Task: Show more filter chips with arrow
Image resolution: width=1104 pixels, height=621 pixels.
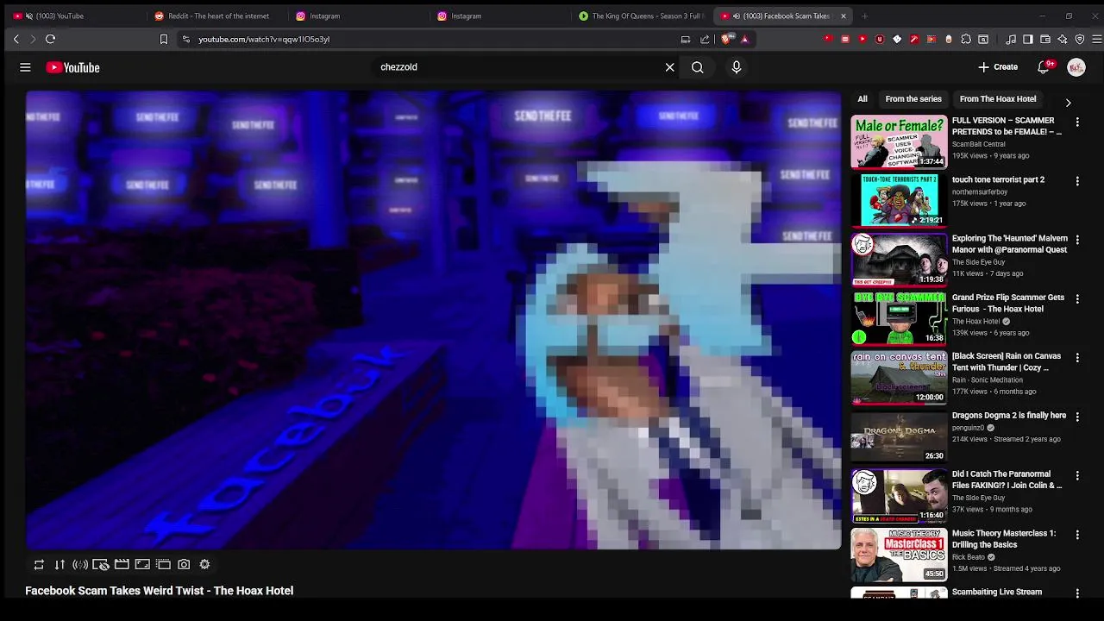Action: coord(1068,103)
